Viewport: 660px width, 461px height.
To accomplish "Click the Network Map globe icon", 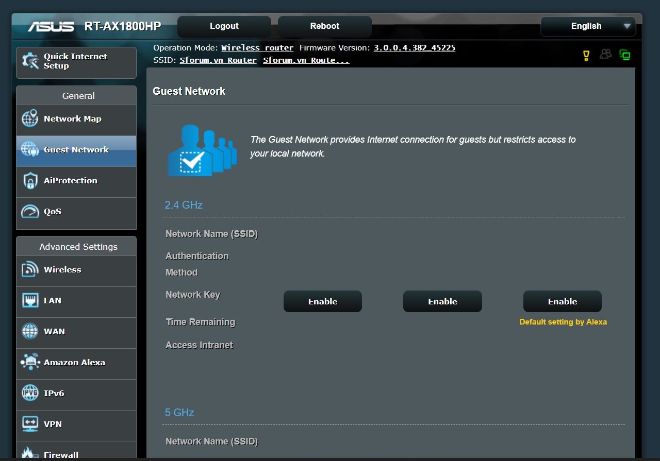I will [29, 118].
